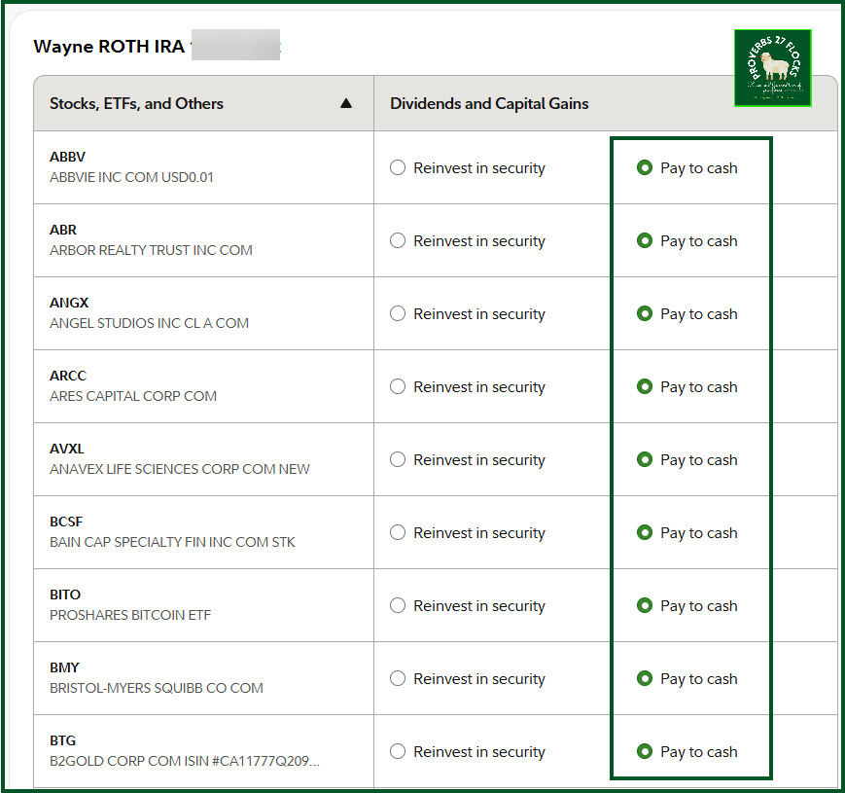Screen dimensions: 845x793
Task: Set BCSF to Reinvest in security
Action: point(398,532)
